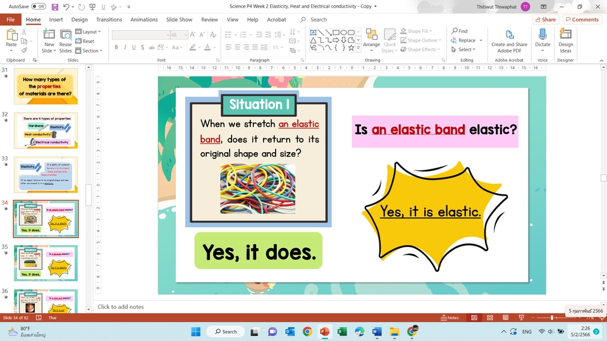Toggle Italic formatting
Viewport: 607px width, 341px height.
[125, 47]
